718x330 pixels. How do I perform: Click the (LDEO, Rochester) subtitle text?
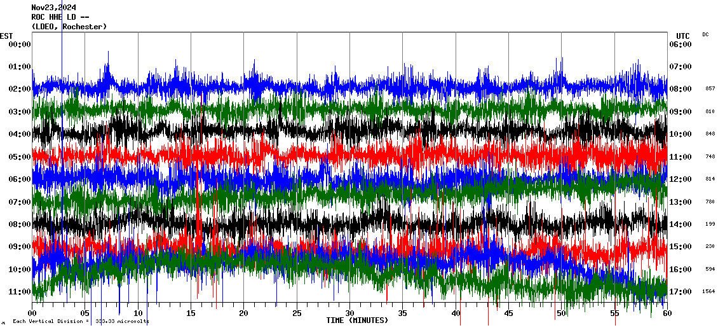(x=69, y=27)
